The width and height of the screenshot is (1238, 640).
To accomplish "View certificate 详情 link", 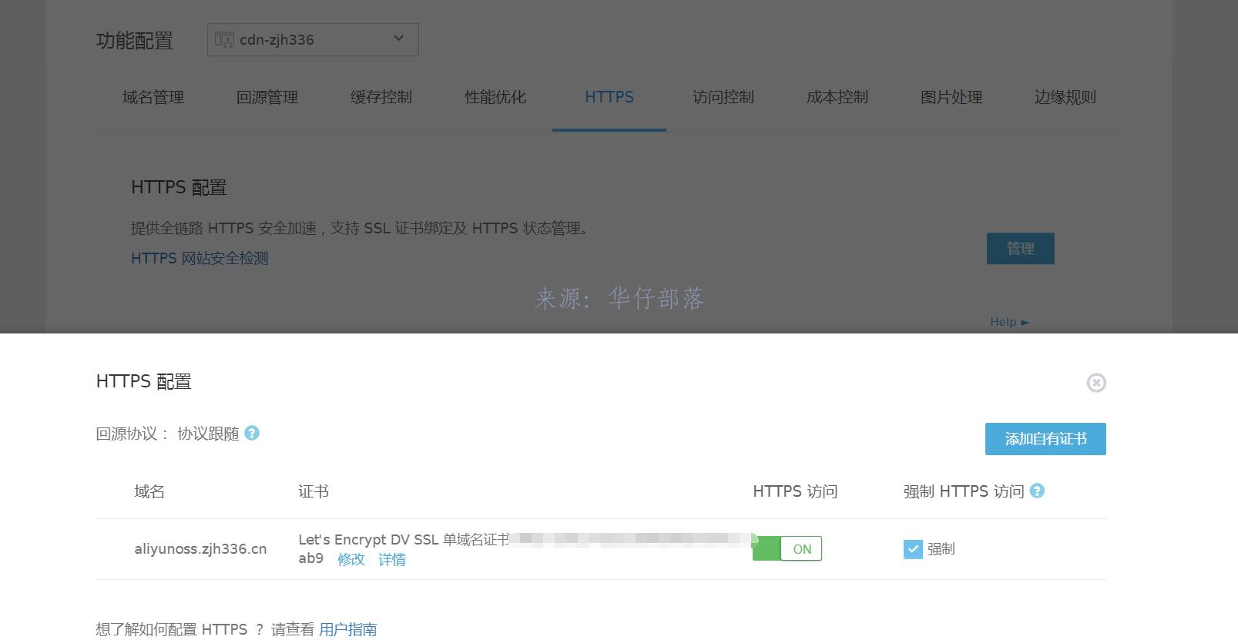I will (x=392, y=559).
